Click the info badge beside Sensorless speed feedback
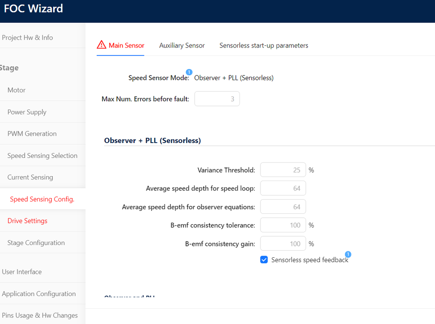This screenshot has height=324, width=435. (348, 254)
